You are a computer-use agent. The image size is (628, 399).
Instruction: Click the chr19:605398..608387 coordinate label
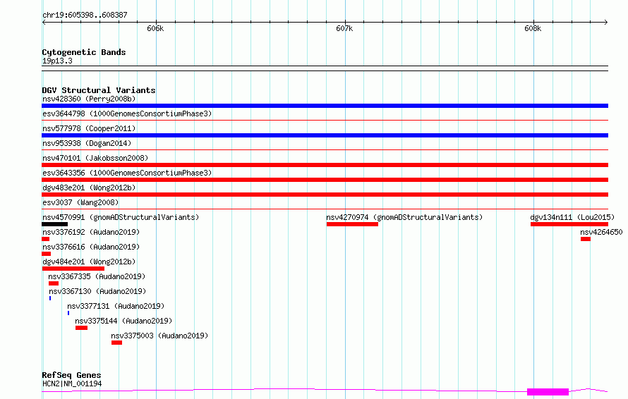point(85,16)
